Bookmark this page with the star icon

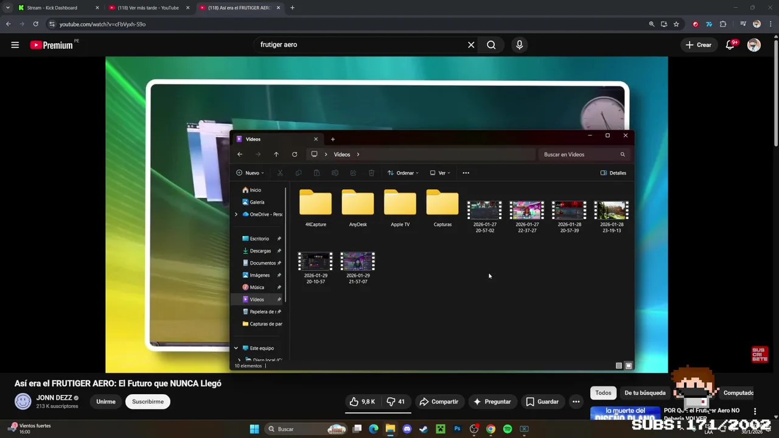[676, 24]
